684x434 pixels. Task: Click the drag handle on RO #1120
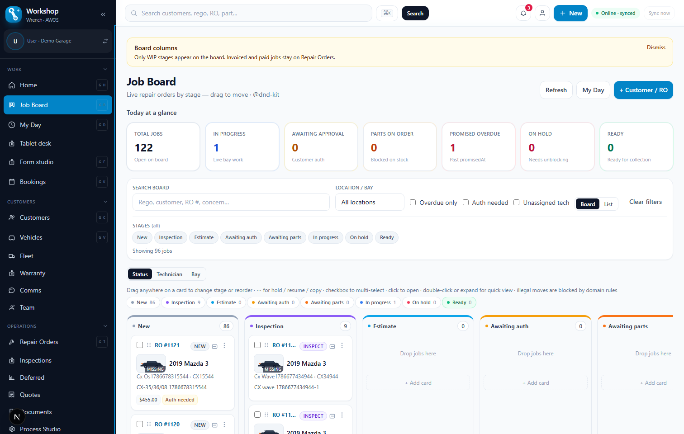coord(149,424)
